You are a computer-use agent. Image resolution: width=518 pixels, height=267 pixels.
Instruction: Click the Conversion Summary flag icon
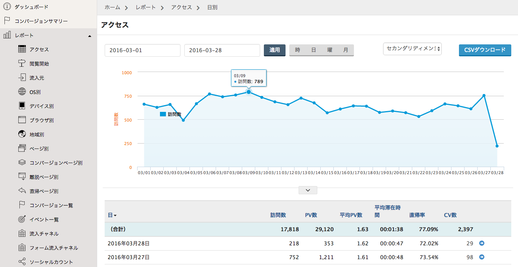click(x=7, y=21)
